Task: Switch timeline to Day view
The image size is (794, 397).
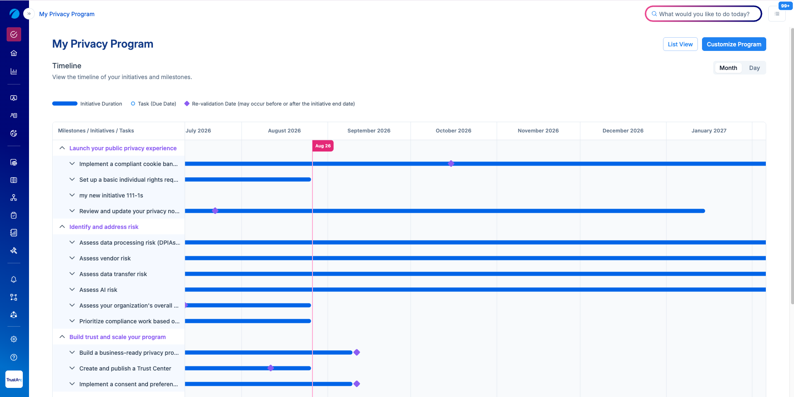Action: pos(754,68)
